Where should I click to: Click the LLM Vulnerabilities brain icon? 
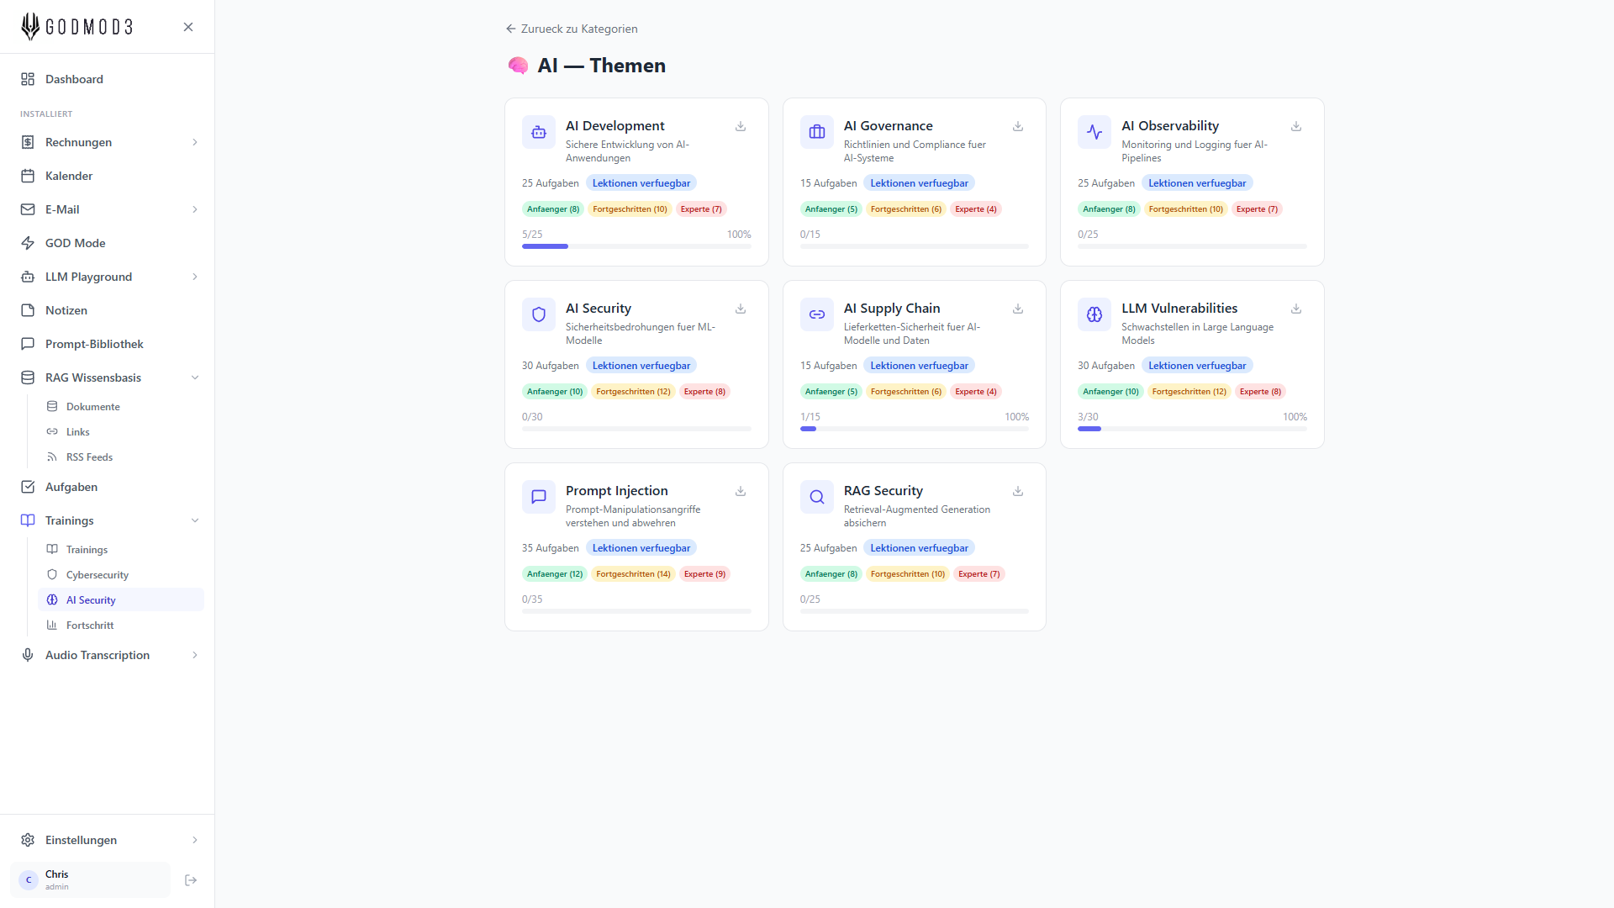coord(1094,314)
